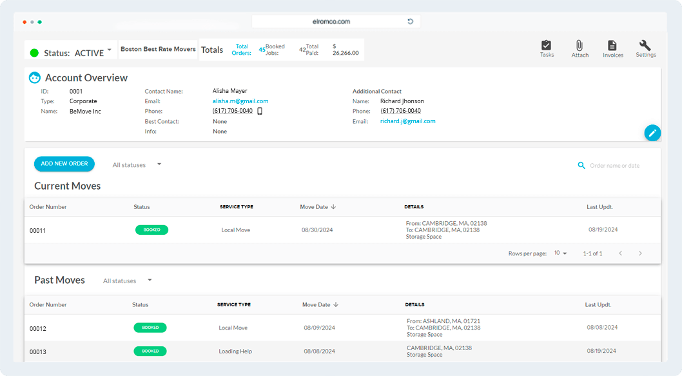Click the mobile phone icon beside contact phone
The image size is (682, 376).
tap(260, 111)
